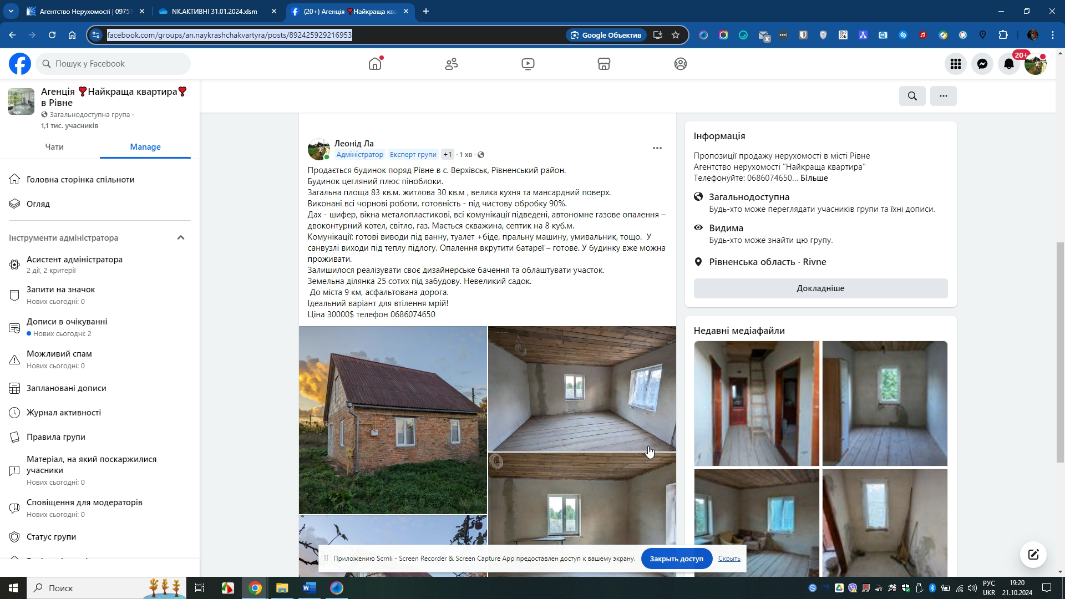Expand the browser tab search dropdown

pos(11,11)
